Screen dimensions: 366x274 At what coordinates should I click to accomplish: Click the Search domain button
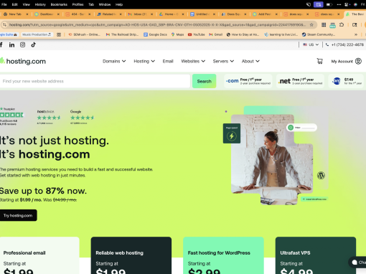[204, 81]
